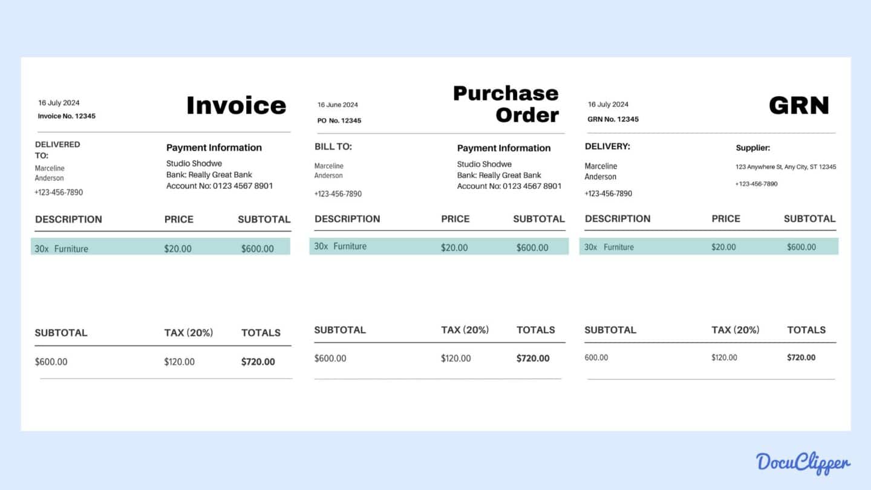Click the TAX (20%) column header on the GRN
Screen dimensions: 871x490
click(736, 330)
